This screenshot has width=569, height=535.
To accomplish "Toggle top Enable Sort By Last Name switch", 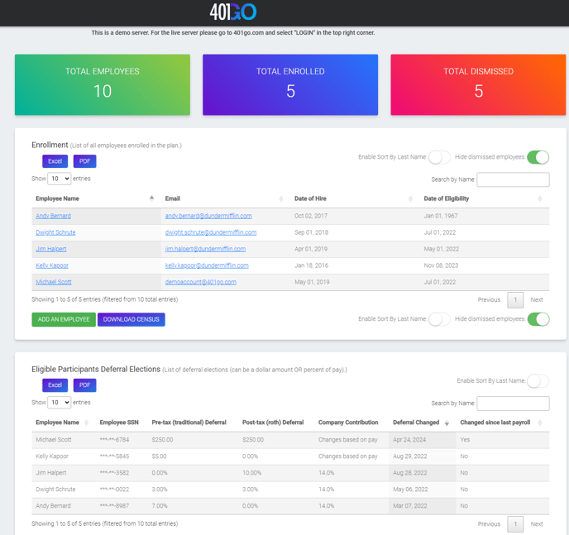I will 439,157.
